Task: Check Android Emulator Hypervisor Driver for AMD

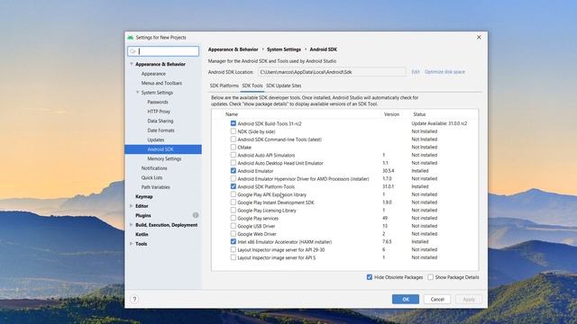Action: pos(234,178)
